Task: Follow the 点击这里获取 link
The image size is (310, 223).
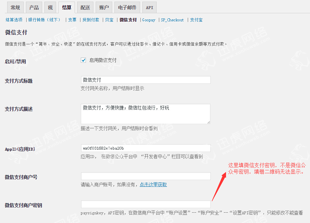Action: [153, 185]
